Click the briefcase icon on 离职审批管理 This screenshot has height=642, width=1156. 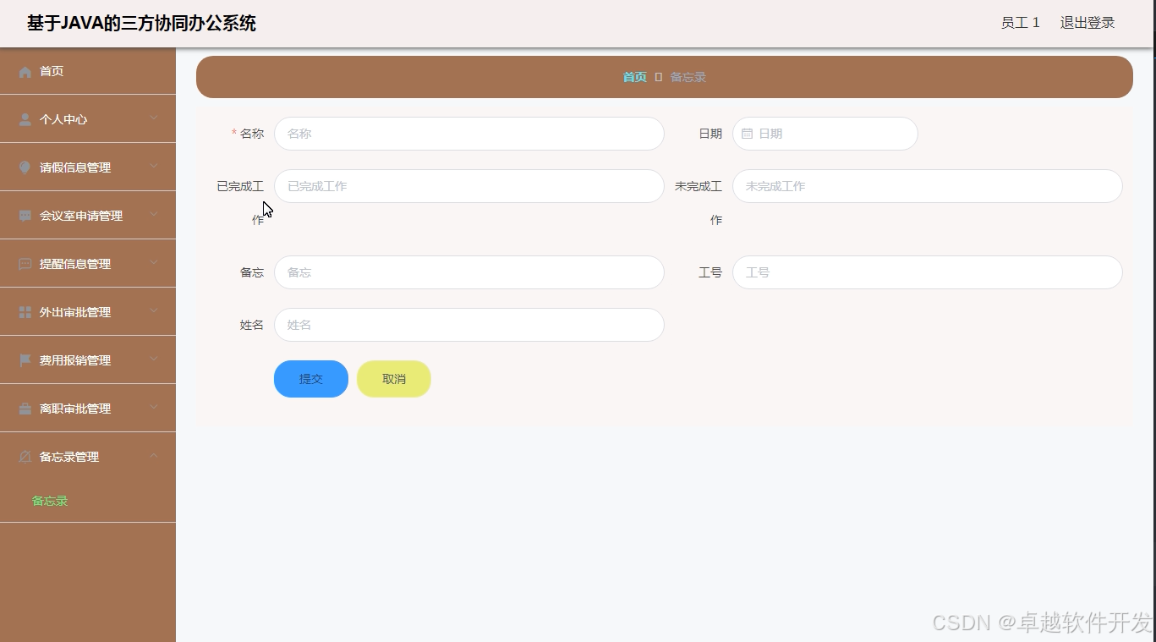point(25,408)
